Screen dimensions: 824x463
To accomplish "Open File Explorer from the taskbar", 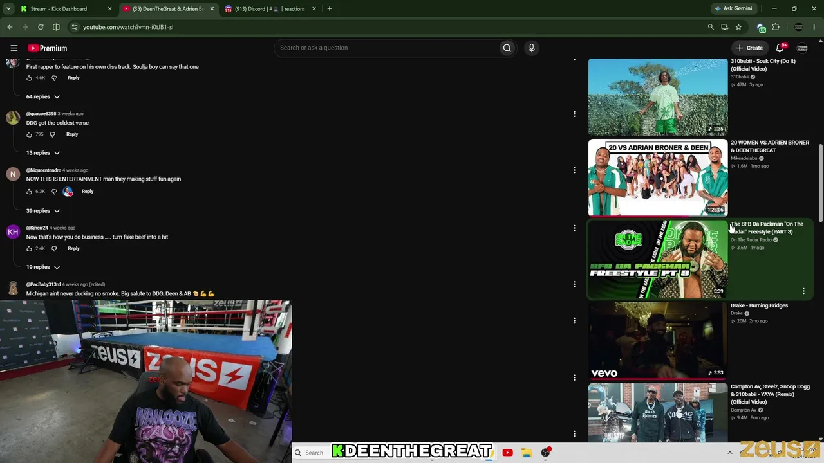I will coord(526,453).
